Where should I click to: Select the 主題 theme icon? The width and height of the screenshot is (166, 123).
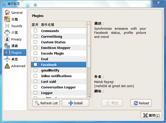[x=7, y=19]
